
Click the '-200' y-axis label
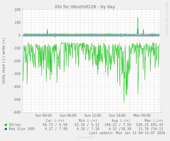pos(17,61)
